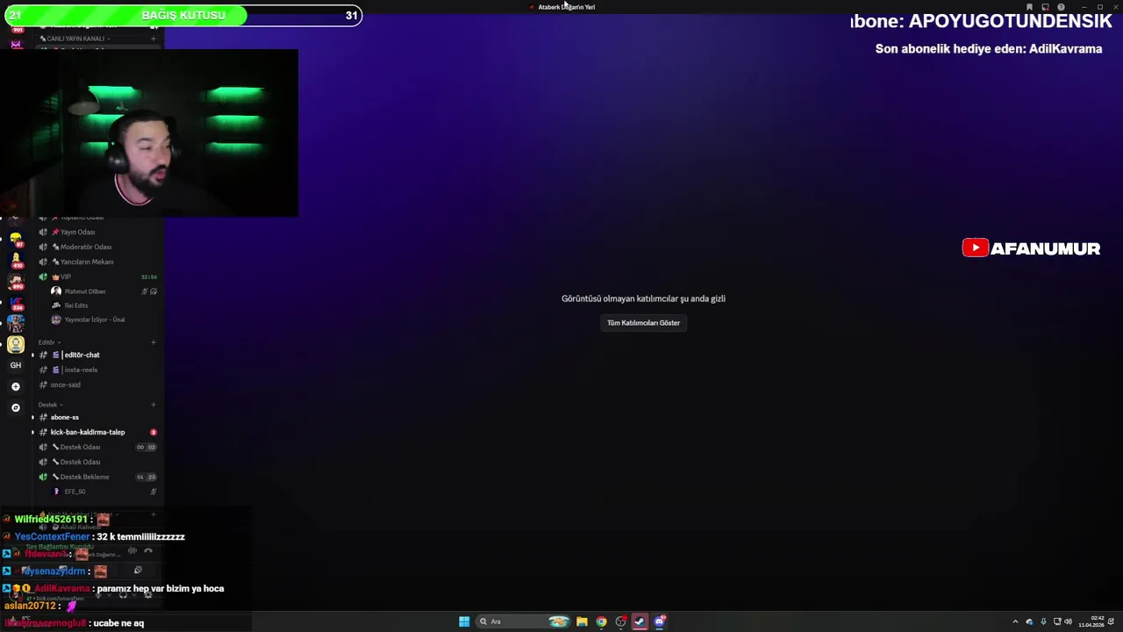The image size is (1123, 632).
Task: Open Discord from the taskbar
Action: 660,621
